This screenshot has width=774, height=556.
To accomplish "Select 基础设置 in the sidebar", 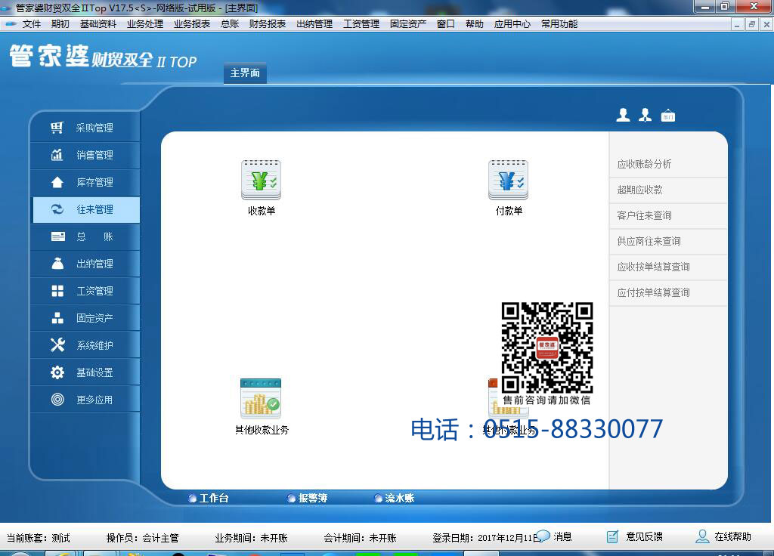I will [85, 372].
